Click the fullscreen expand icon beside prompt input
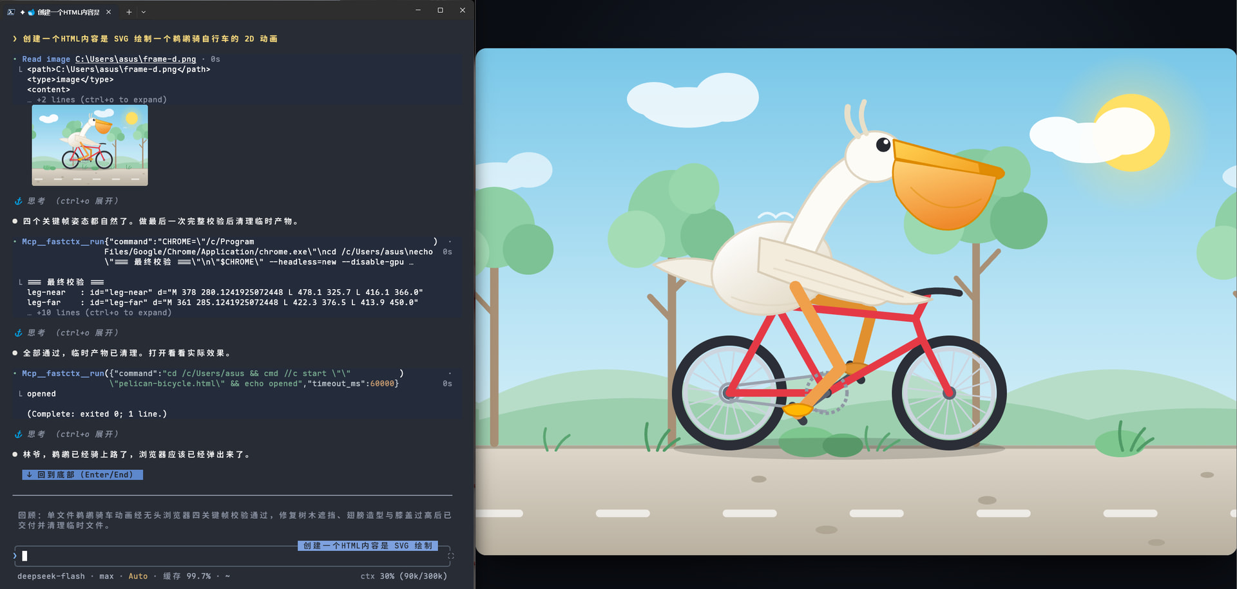The image size is (1237, 589). coord(451,556)
